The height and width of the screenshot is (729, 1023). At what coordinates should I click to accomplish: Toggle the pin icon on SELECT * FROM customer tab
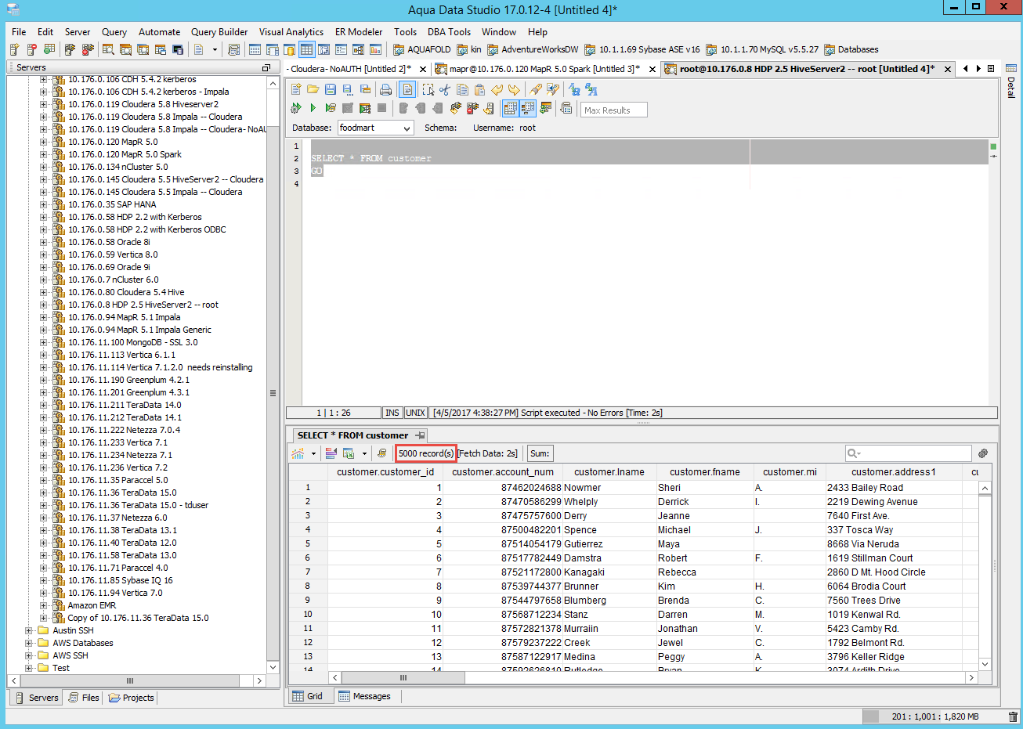[x=420, y=435]
